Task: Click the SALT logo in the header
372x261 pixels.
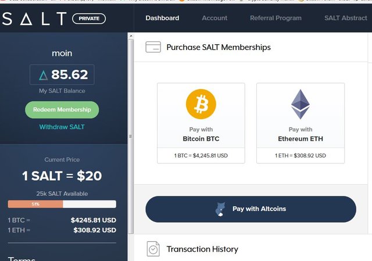Action: click(34, 19)
